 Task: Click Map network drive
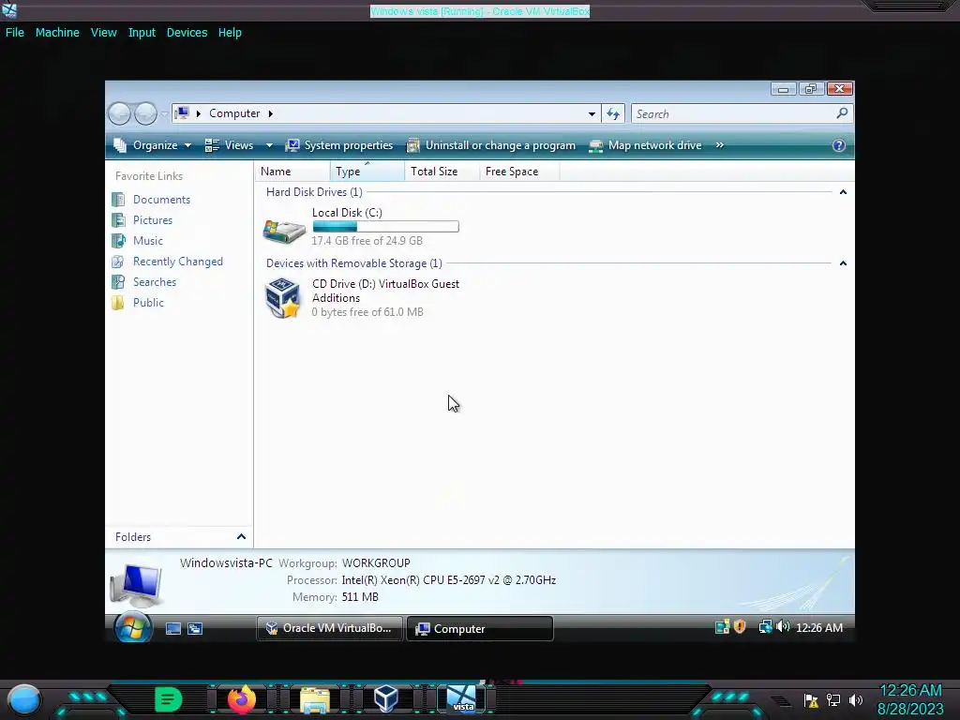tap(645, 145)
